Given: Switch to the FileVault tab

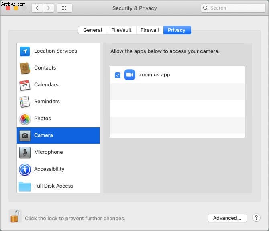Looking at the screenshot, I should click(x=121, y=30).
